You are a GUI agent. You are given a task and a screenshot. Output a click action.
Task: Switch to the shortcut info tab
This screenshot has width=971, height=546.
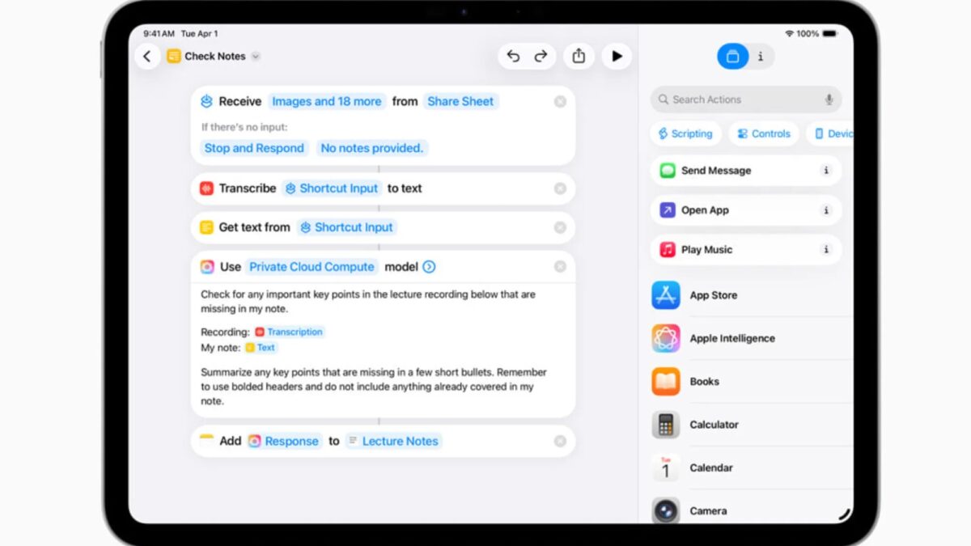[760, 57]
